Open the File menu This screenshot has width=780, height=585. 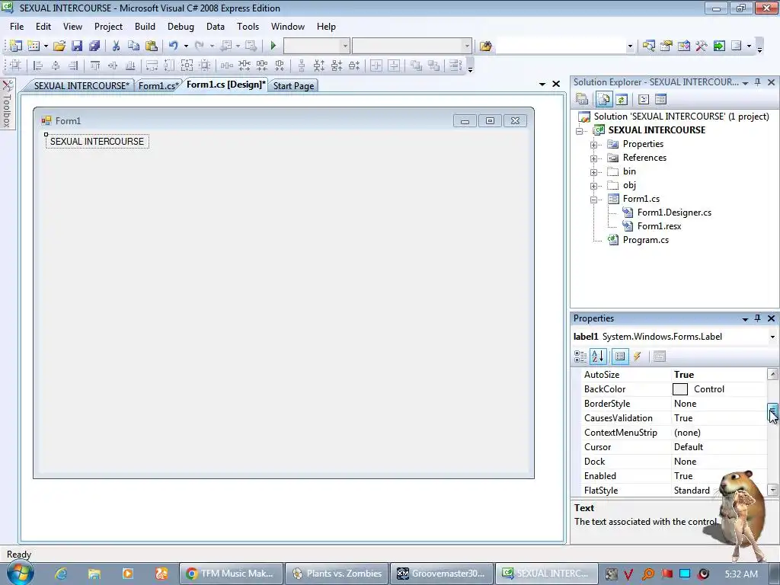point(17,27)
